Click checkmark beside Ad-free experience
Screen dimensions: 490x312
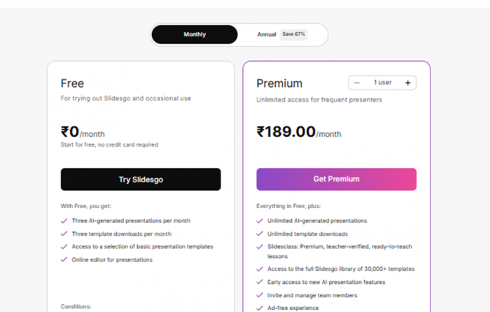(x=260, y=308)
